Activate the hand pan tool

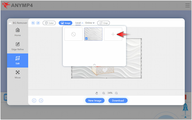coord(97,93)
